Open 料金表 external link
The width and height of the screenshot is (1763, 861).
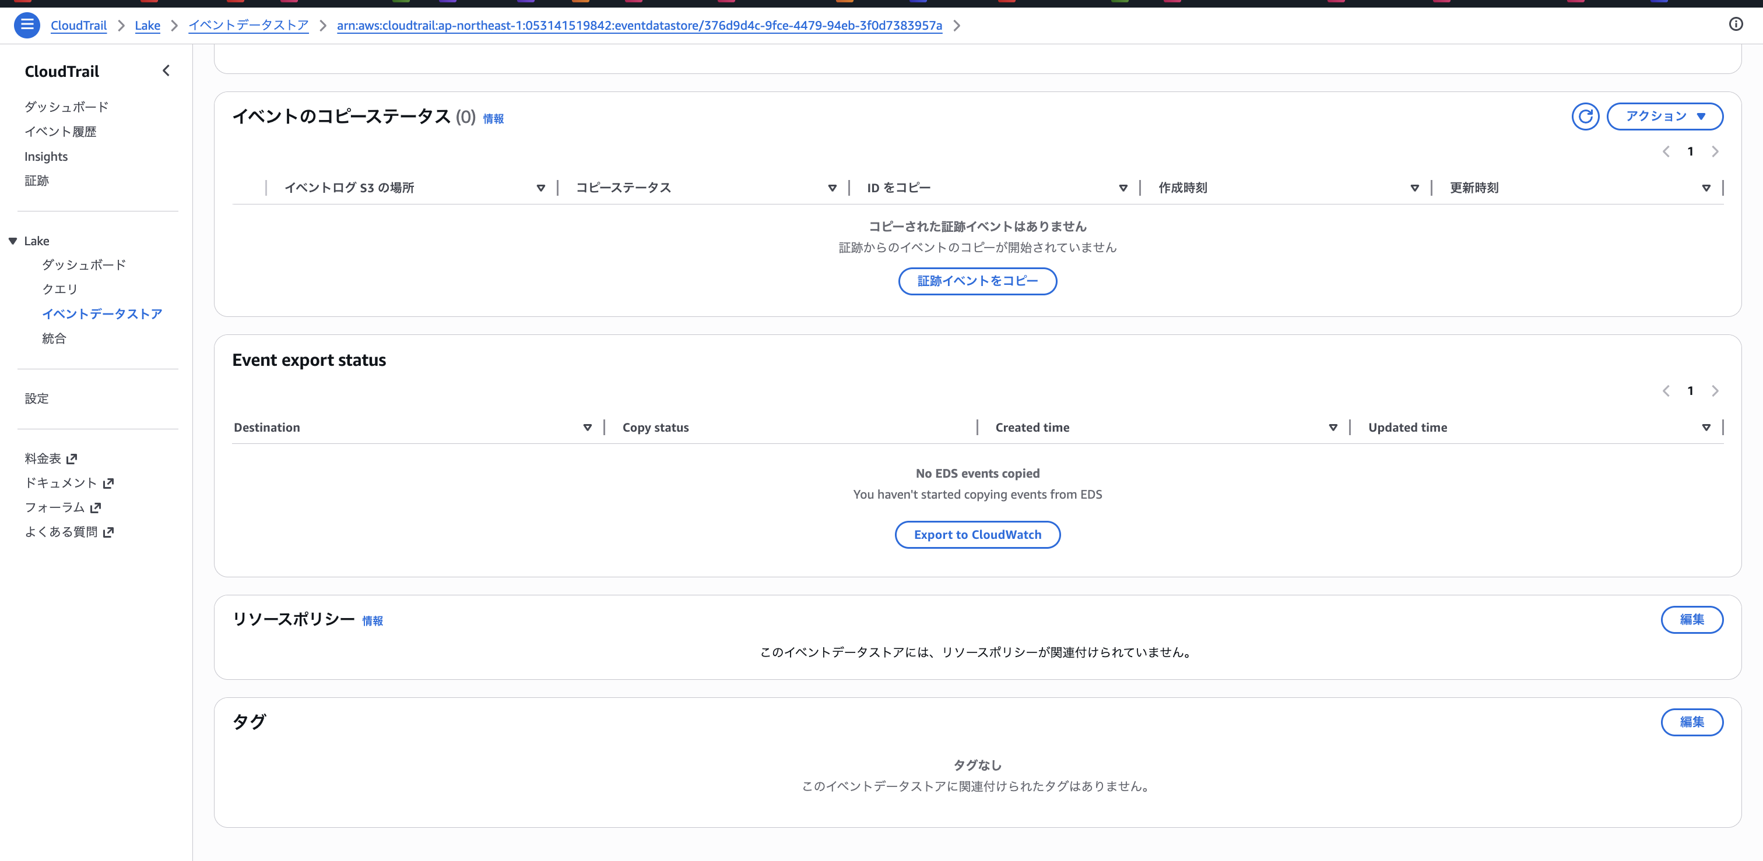tap(51, 458)
